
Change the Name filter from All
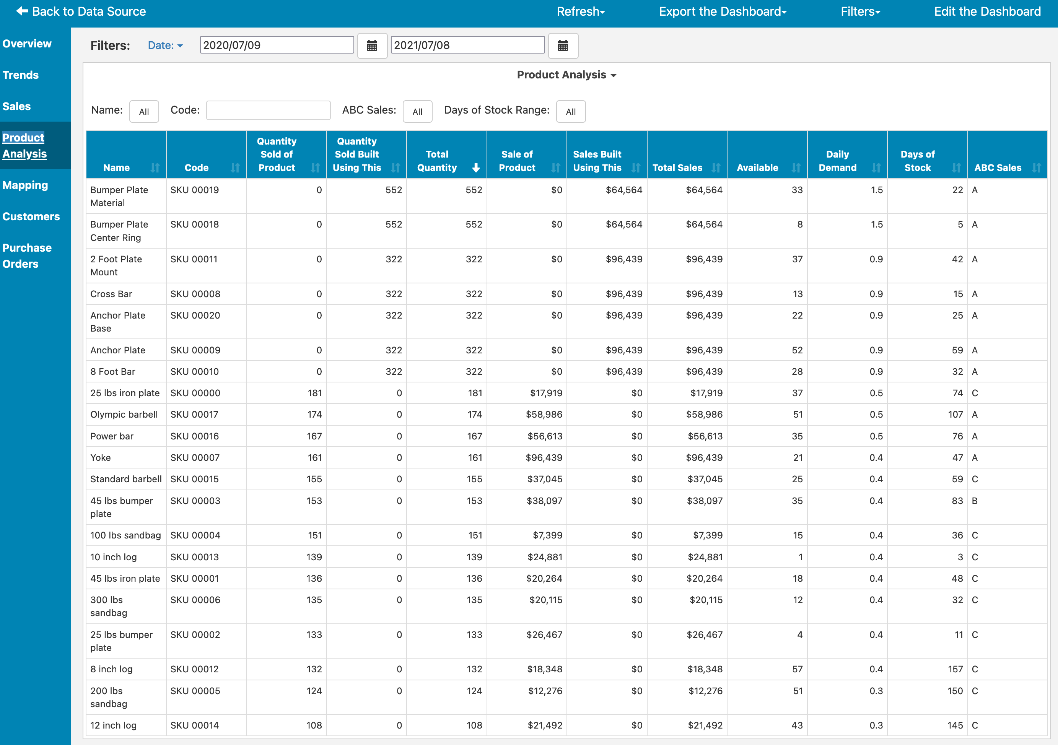point(144,111)
